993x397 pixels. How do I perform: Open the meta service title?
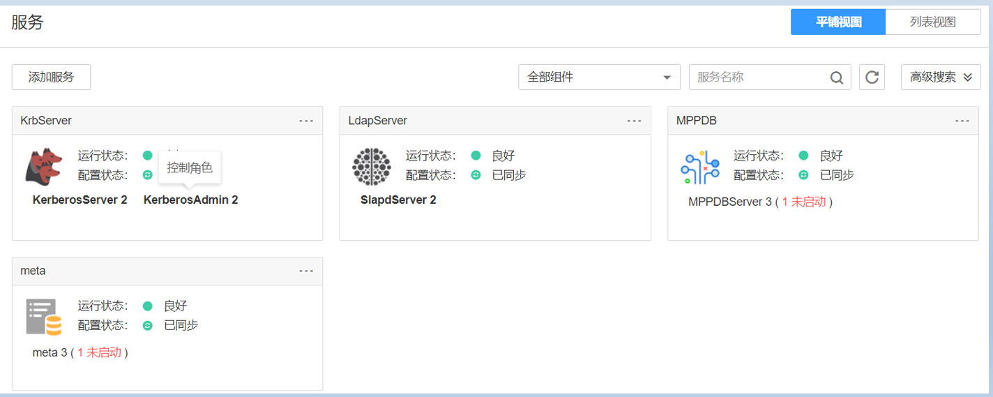tap(33, 271)
